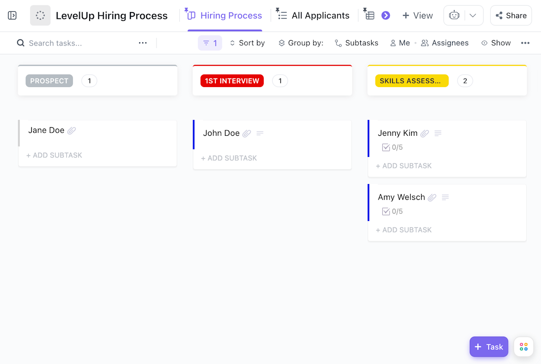Screen dimensions: 541x364
Task: Expand hidden views with the purple arrow icon
Action: (x=386, y=15)
